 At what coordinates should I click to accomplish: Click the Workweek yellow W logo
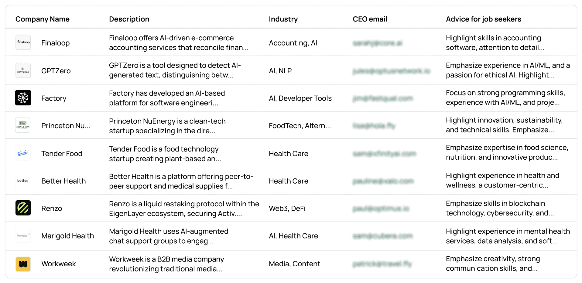[23, 264]
